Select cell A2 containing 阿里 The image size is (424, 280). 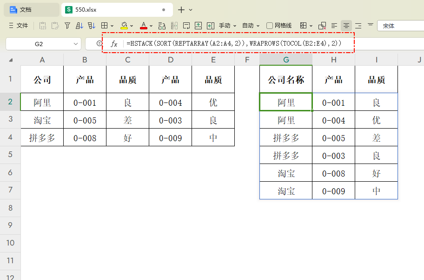(x=42, y=102)
